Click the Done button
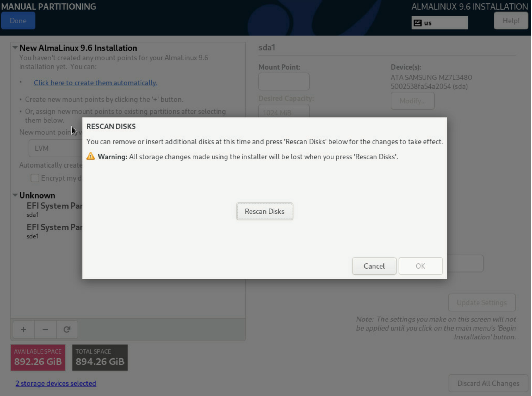Viewport: 532px width, 396px height. [x=18, y=21]
